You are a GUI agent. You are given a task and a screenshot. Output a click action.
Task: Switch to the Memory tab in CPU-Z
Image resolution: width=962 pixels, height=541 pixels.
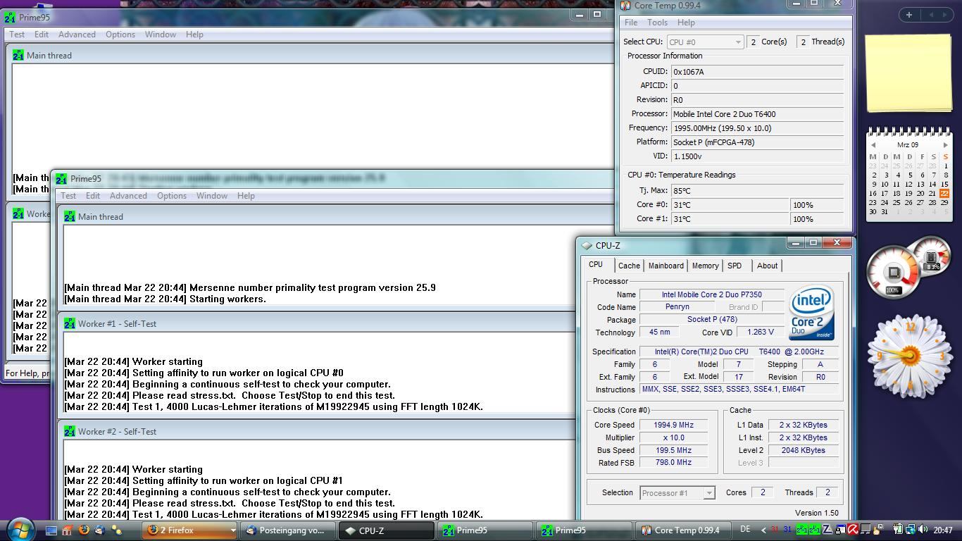pos(705,266)
